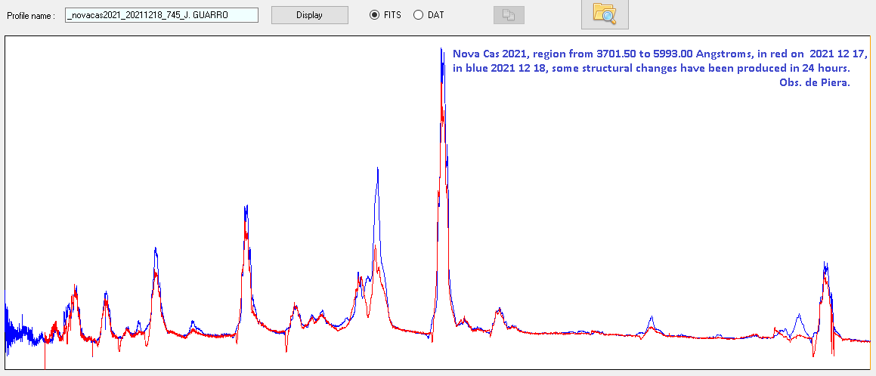Click the 'Obs. de Piera.' annotation text
Screen dimensions: 876x376
814,82
